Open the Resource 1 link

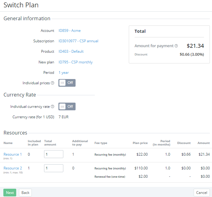pos(13,154)
